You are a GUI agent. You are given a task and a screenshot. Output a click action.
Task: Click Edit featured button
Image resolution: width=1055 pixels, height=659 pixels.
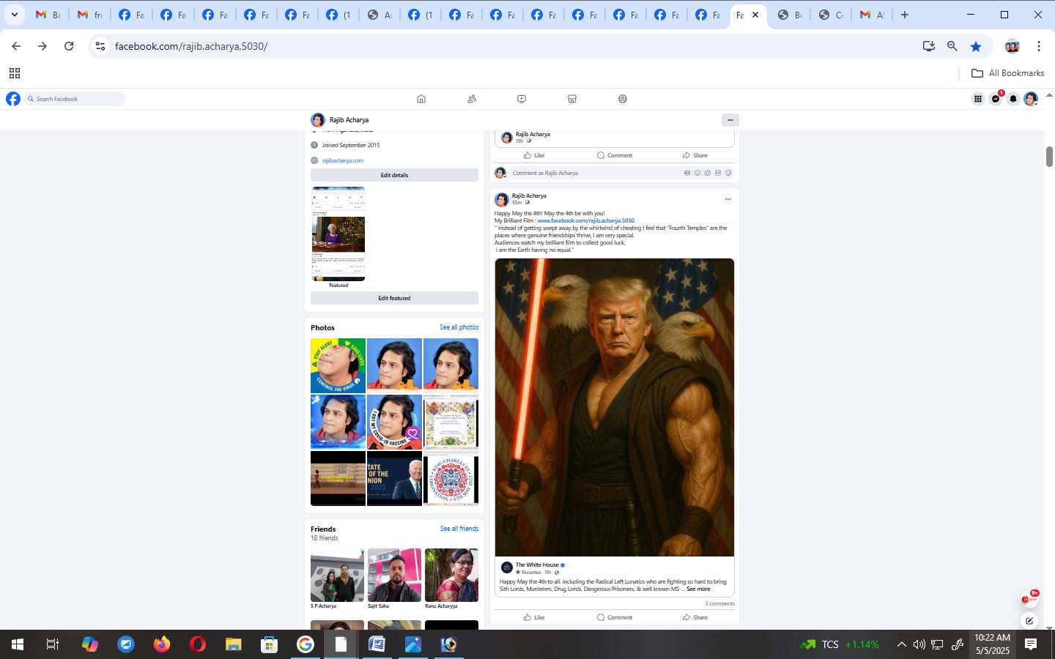394,298
